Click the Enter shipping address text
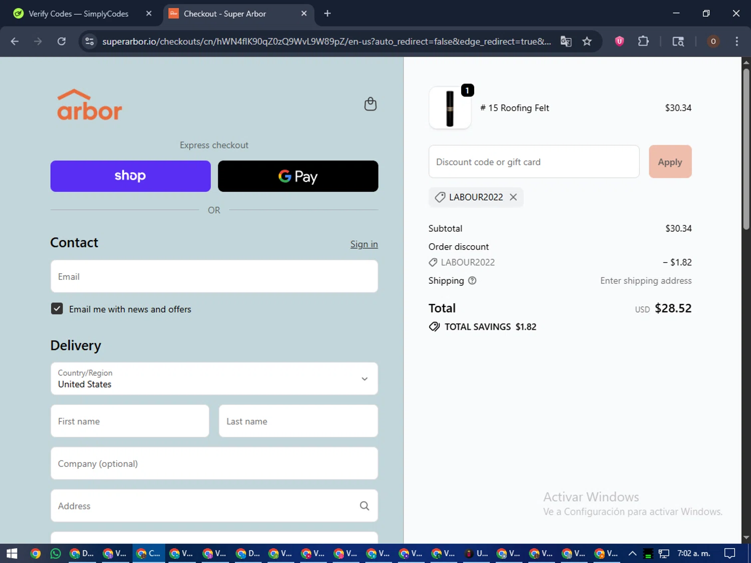Screen dimensions: 751x563 (646, 281)
